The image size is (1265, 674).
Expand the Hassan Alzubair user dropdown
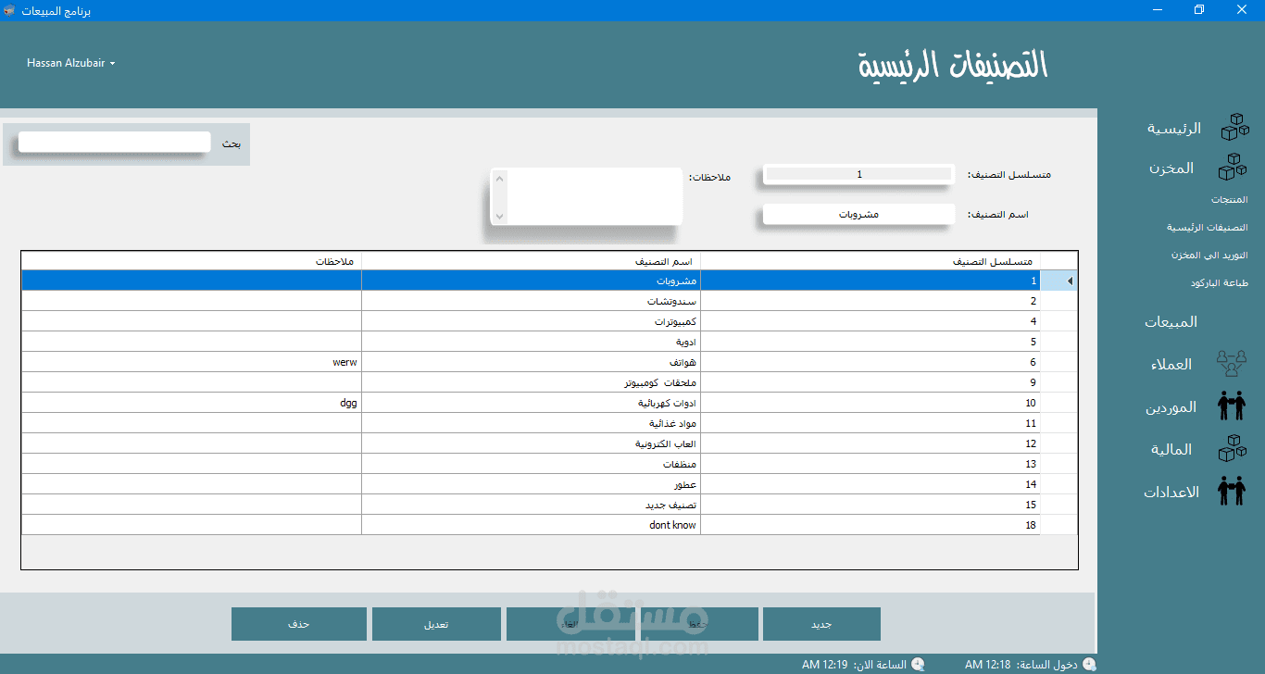(x=71, y=63)
